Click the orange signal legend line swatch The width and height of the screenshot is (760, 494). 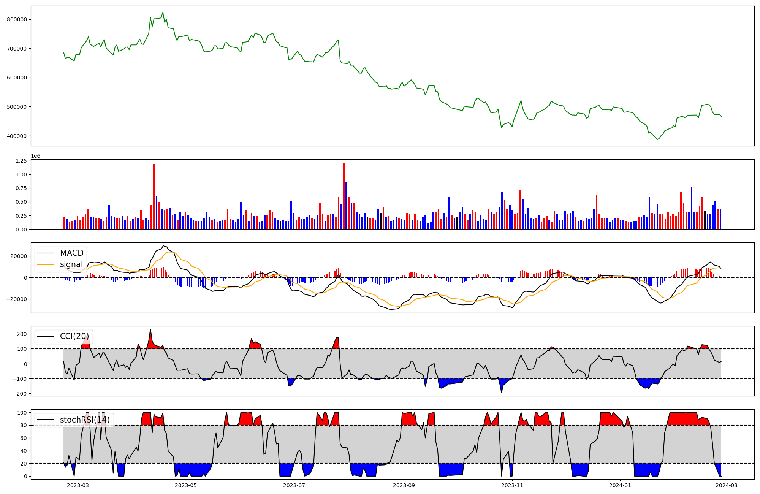46,264
